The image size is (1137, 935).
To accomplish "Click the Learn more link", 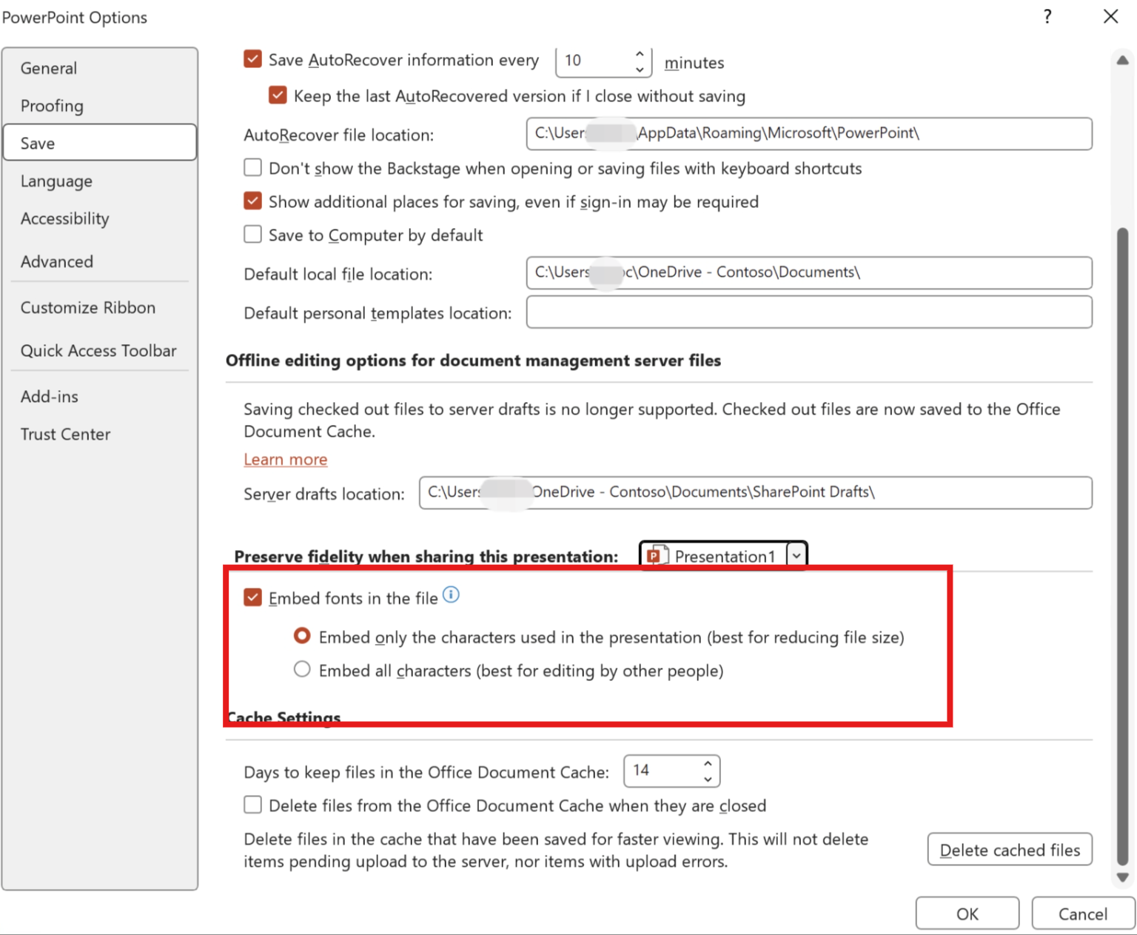I will coord(286,459).
